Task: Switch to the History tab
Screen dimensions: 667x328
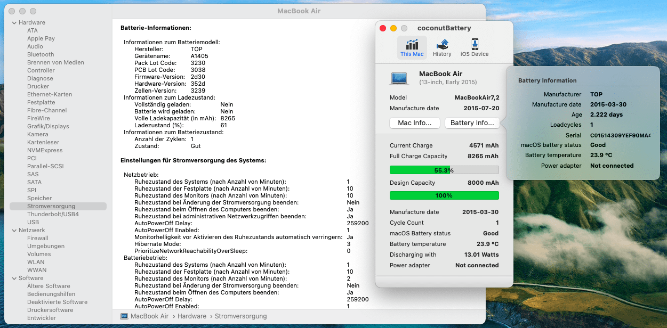Action: click(x=442, y=47)
